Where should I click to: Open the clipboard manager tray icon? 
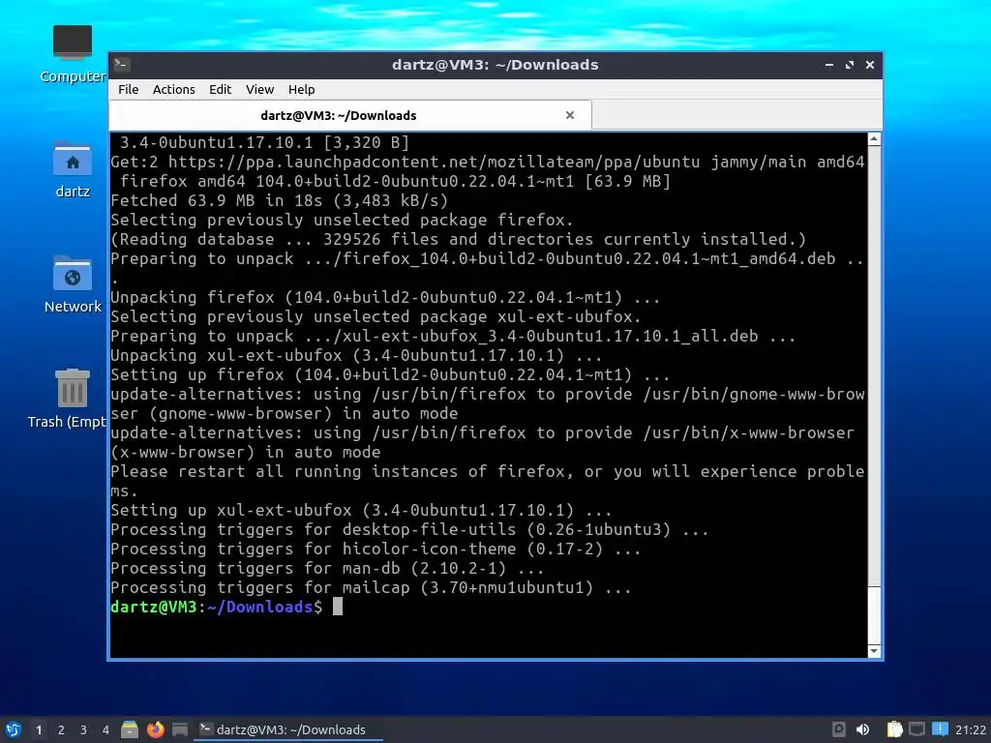coord(894,729)
